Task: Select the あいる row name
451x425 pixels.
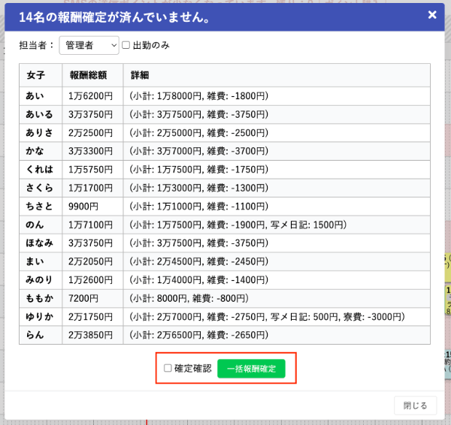Action: [39, 114]
